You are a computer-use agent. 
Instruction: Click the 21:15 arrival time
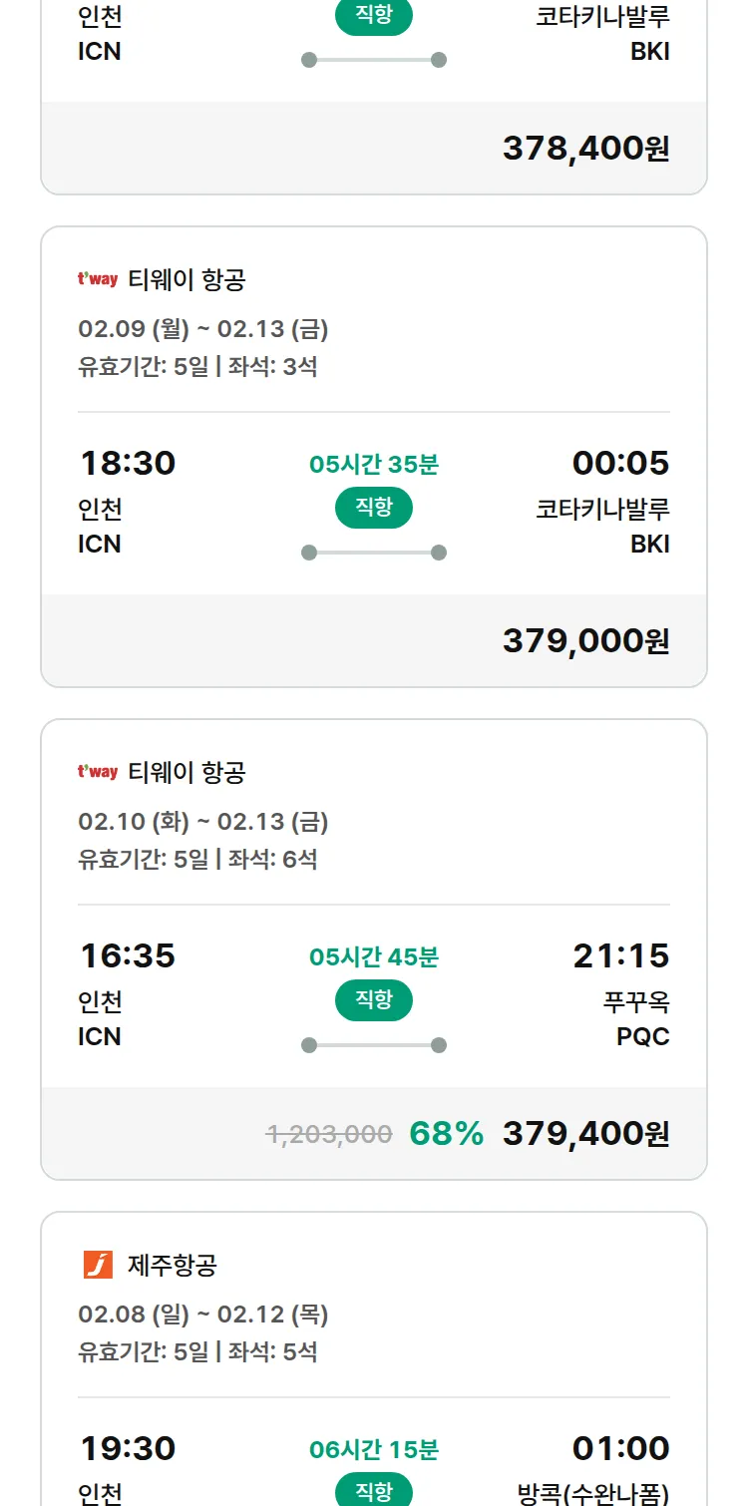[x=620, y=955]
